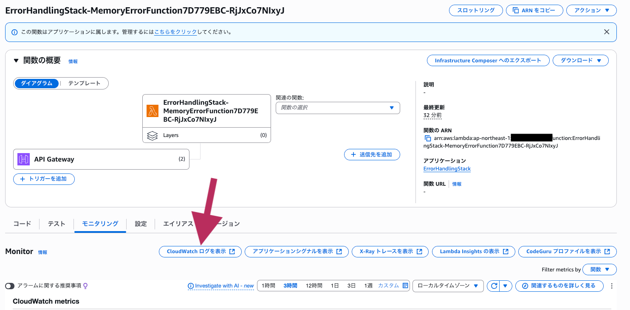The image size is (630, 310).
Task: Toggle アラームに関する推奨事項 switch
Action: [10, 286]
